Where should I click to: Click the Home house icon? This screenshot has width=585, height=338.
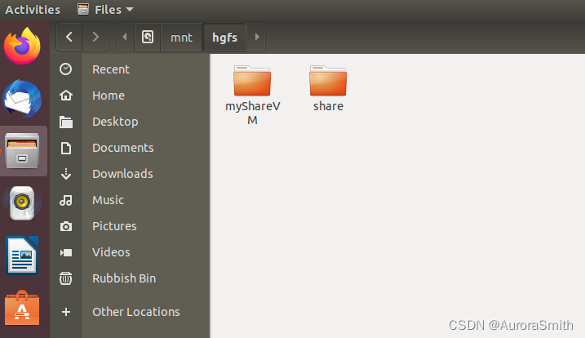pyautogui.click(x=65, y=96)
